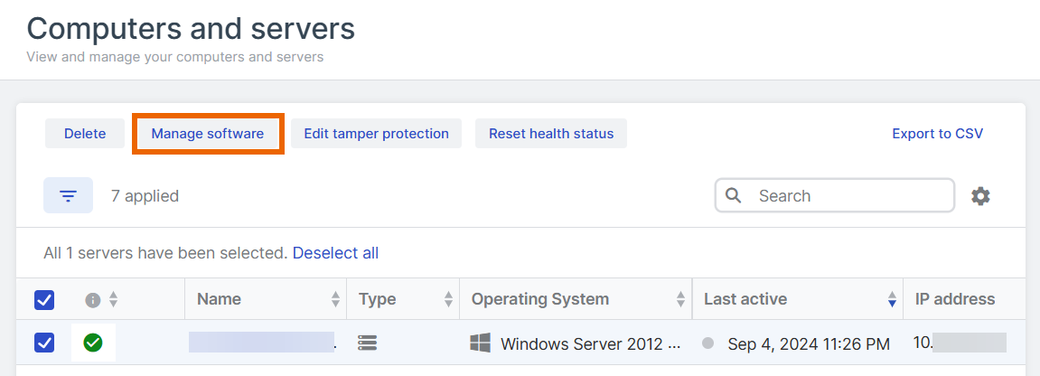Sort by Last active column arrows

[x=892, y=299]
